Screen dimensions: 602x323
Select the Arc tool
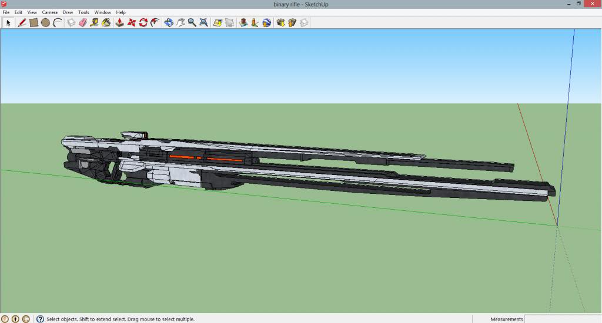57,23
